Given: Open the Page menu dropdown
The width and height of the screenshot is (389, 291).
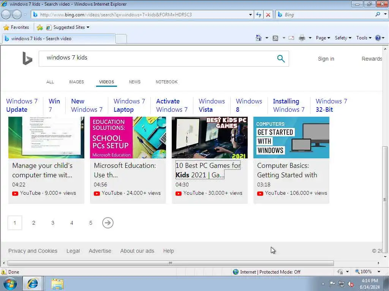Looking at the screenshot, I should [x=323, y=38].
